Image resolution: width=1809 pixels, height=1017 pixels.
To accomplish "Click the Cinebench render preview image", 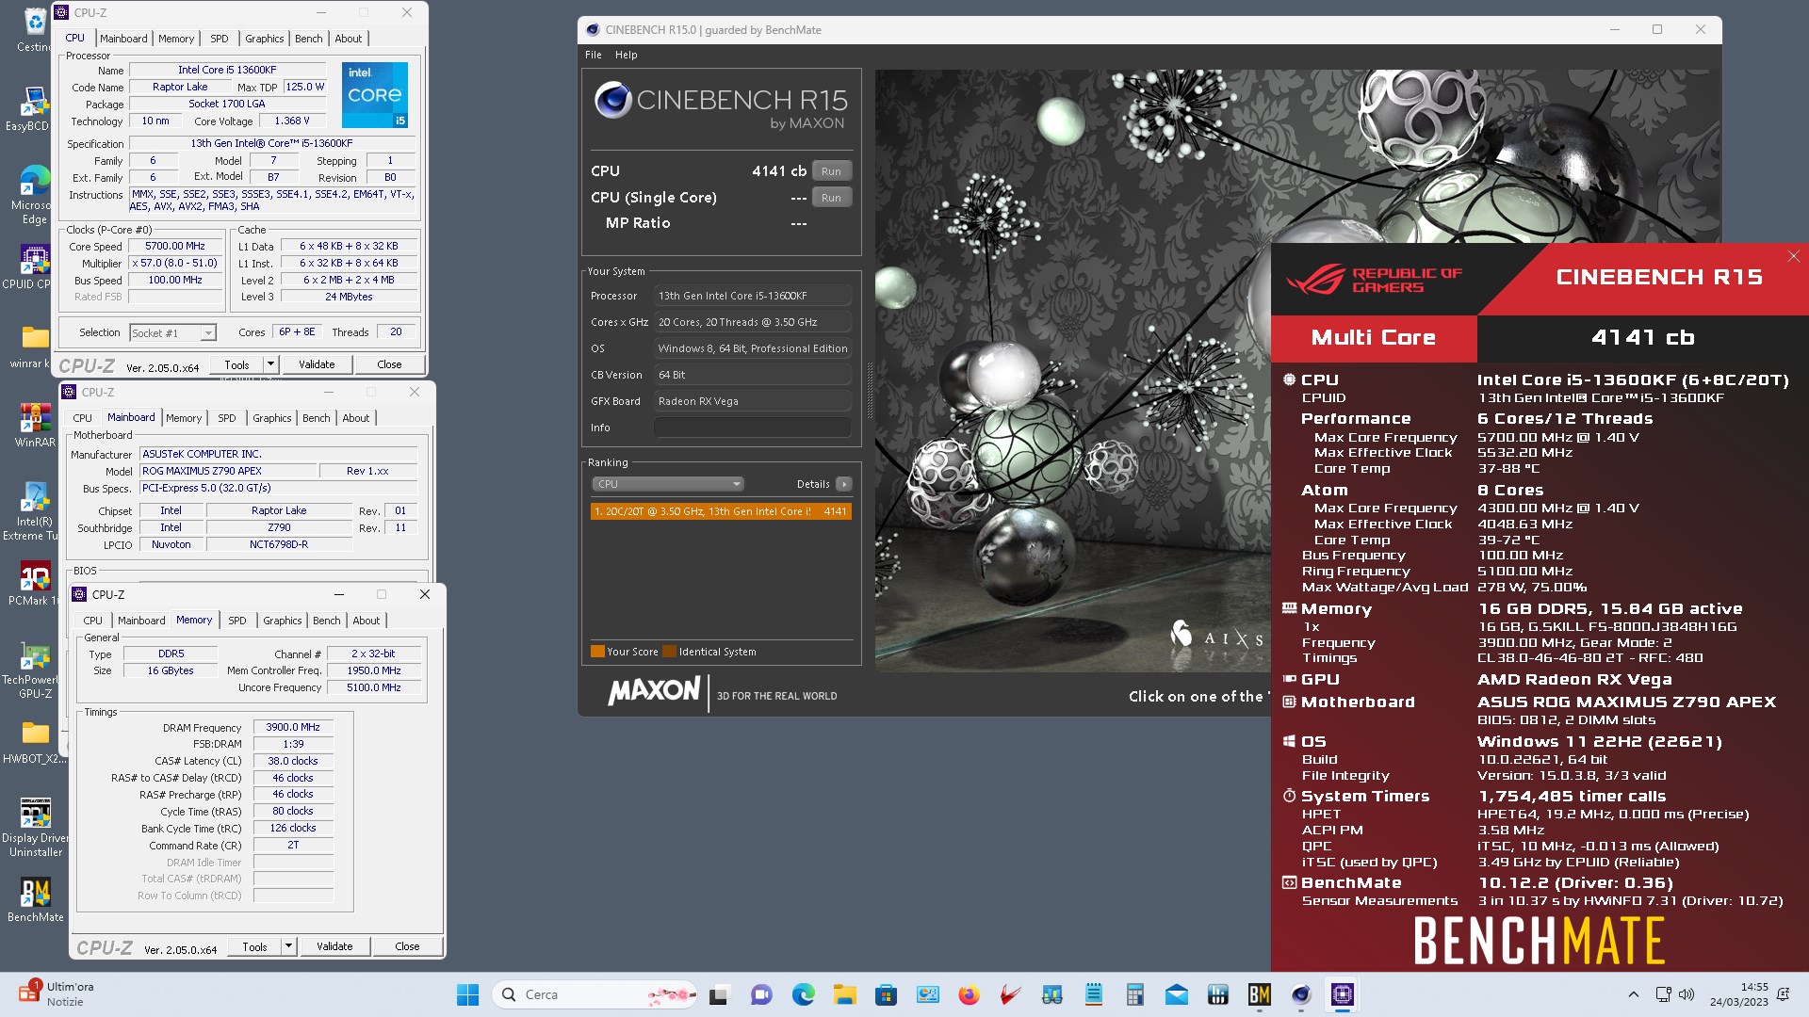I will coord(1072,370).
